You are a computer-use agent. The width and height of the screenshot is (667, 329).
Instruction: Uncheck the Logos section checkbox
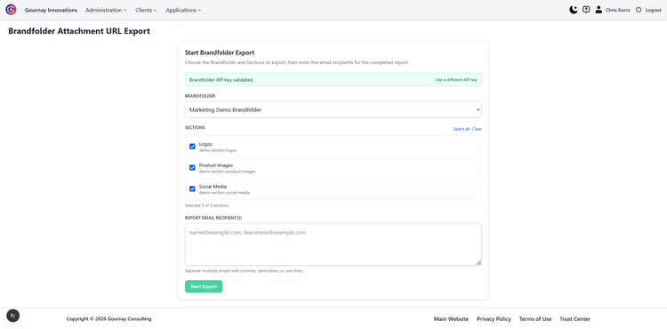click(x=192, y=147)
